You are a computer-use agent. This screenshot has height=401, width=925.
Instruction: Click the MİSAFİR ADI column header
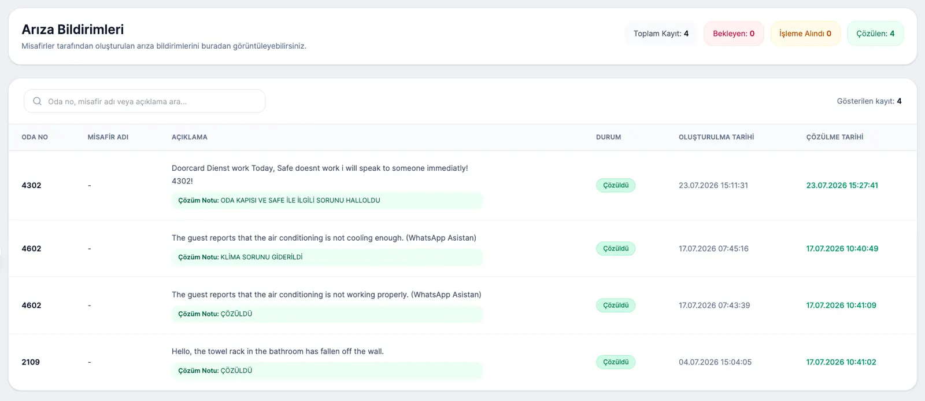click(108, 137)
